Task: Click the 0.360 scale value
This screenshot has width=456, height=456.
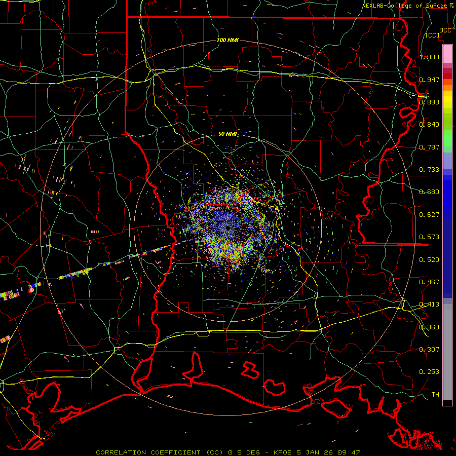Action: (429, 327)
